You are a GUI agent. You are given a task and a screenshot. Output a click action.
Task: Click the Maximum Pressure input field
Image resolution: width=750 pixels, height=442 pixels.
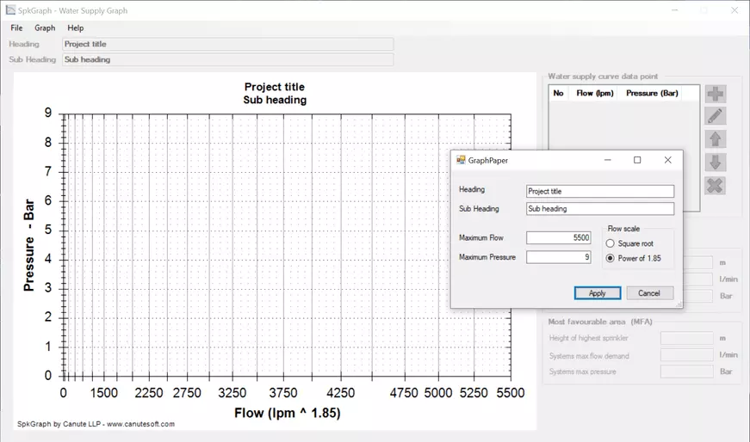point(558,257)
